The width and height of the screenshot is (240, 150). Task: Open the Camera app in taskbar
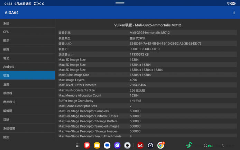[127, 145]
